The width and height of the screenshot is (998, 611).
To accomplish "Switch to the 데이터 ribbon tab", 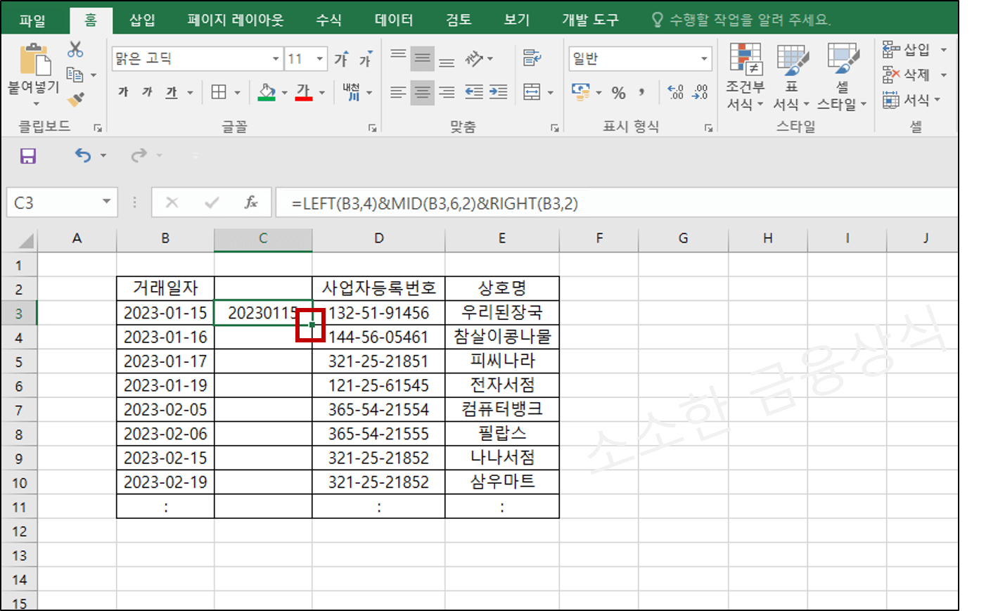I will pos(393,20).
